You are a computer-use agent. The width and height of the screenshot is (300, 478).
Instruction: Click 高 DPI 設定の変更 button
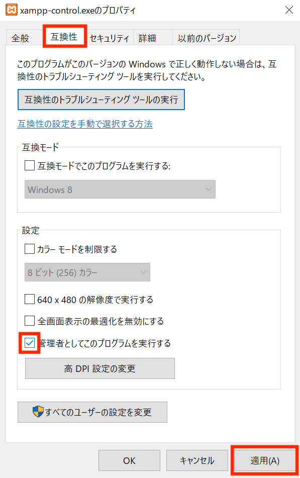tap(100, 368)
